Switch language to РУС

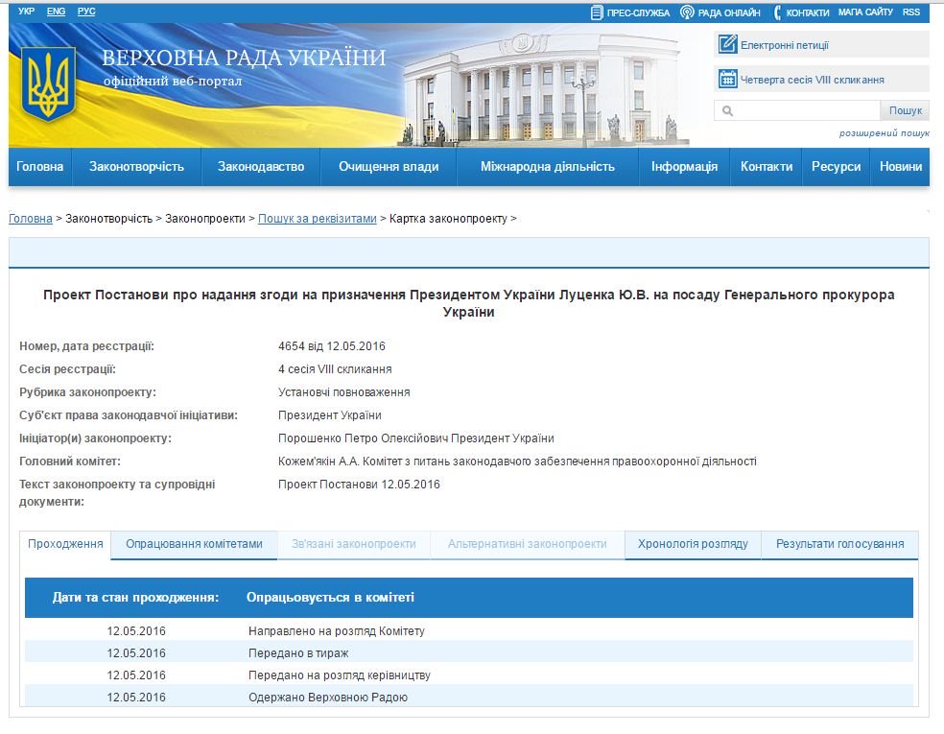[86, 12]
